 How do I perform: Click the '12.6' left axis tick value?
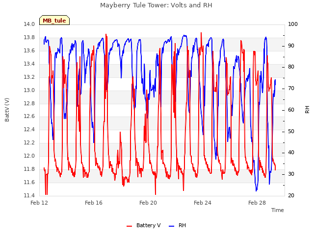29,117
